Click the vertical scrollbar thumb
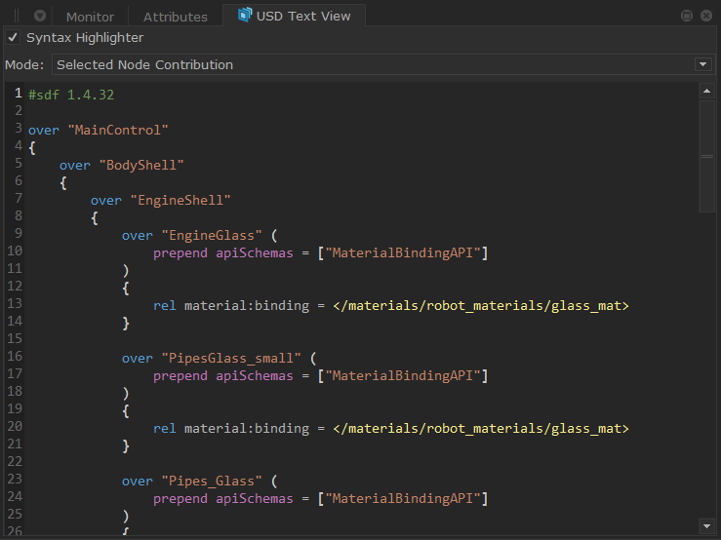 tap(707, 155)
